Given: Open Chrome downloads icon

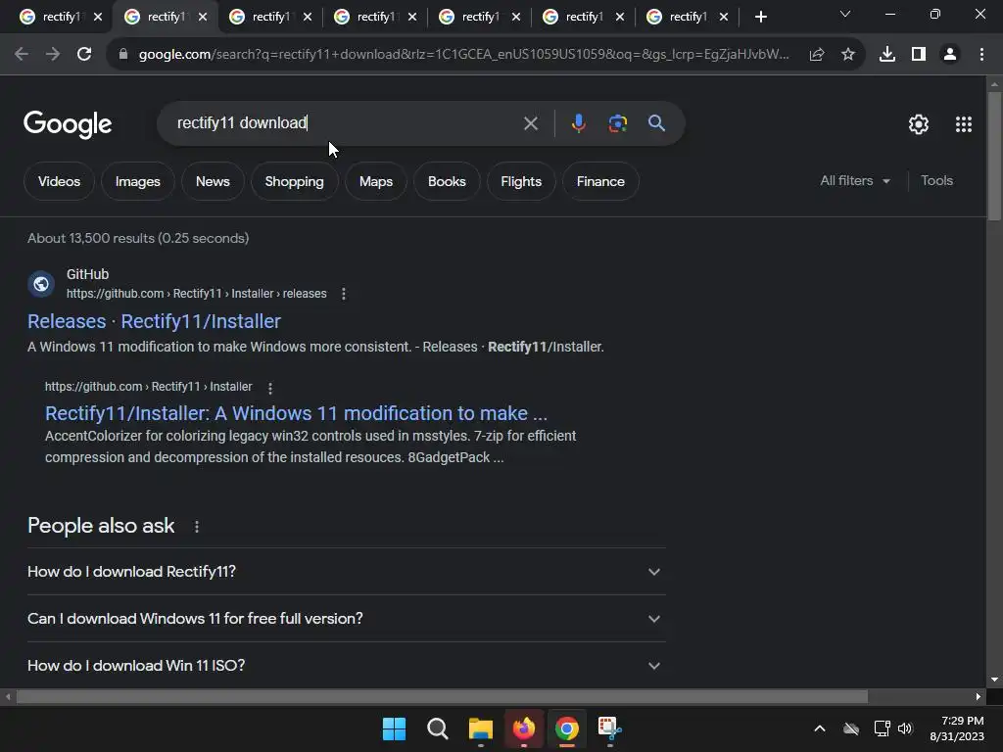Looking at the screenshot, I should click(x=887, y=55).
